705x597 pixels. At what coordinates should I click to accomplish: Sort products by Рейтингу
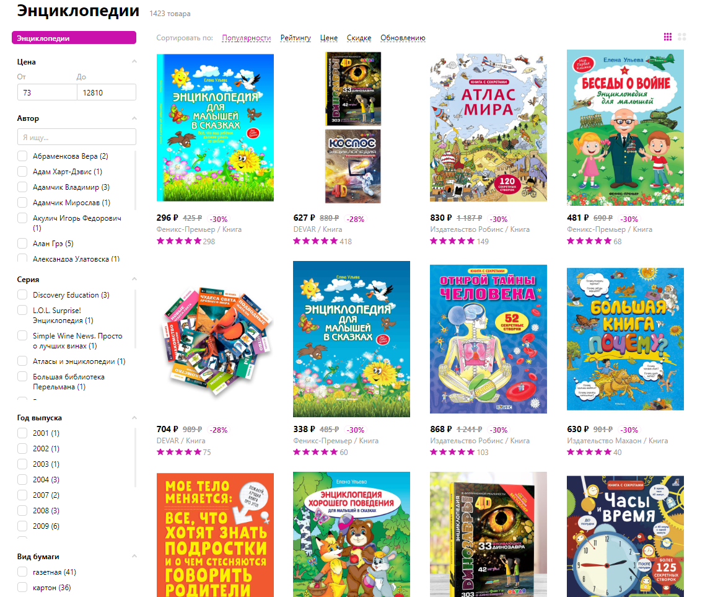pos(296,38)
